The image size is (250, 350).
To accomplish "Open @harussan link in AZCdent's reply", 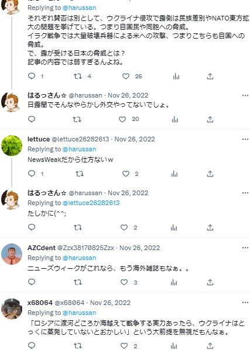I will (80, 258).
